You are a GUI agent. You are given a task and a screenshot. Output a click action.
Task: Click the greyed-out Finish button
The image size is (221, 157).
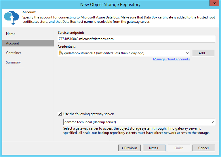[x=179, y=148]
